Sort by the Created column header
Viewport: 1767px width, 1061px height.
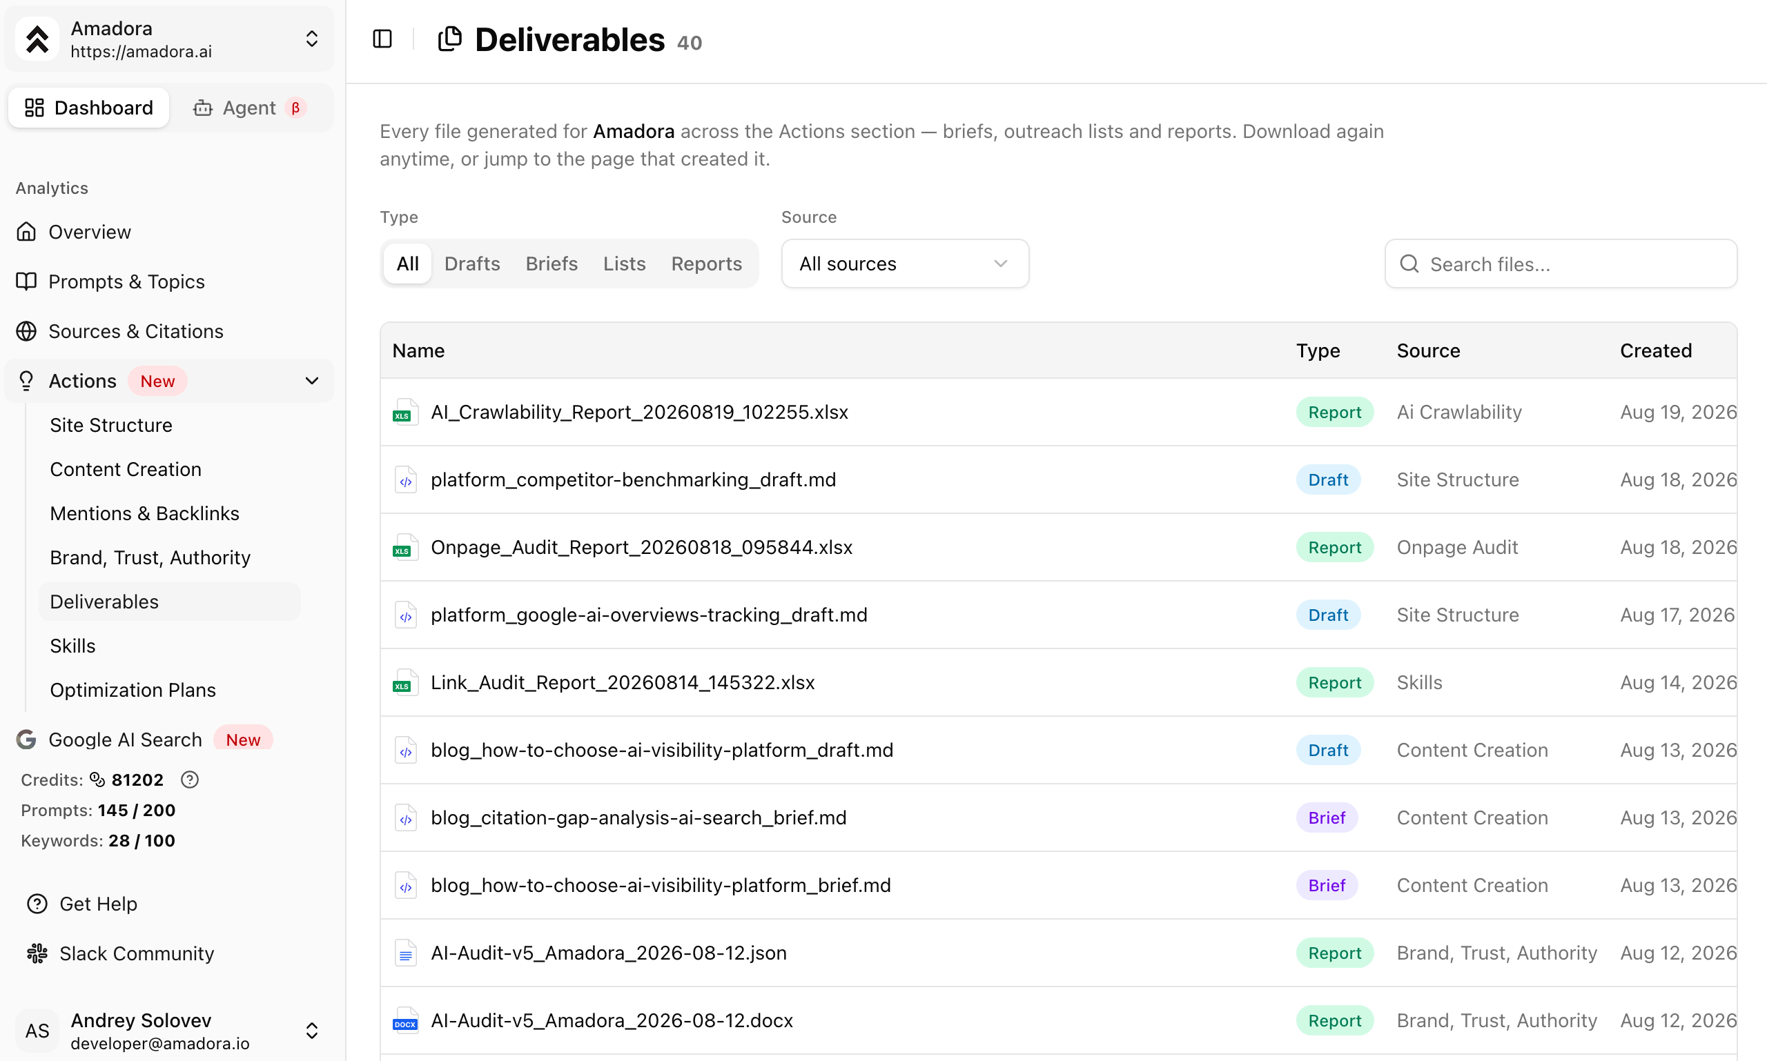[x=1656, y=350]
